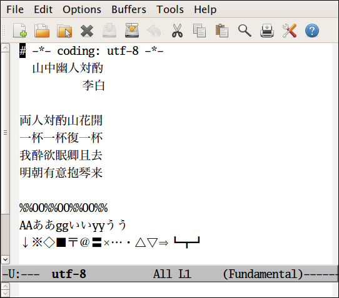Print buffer using the printer icon

pyautogui.click(x=267, y=31)
